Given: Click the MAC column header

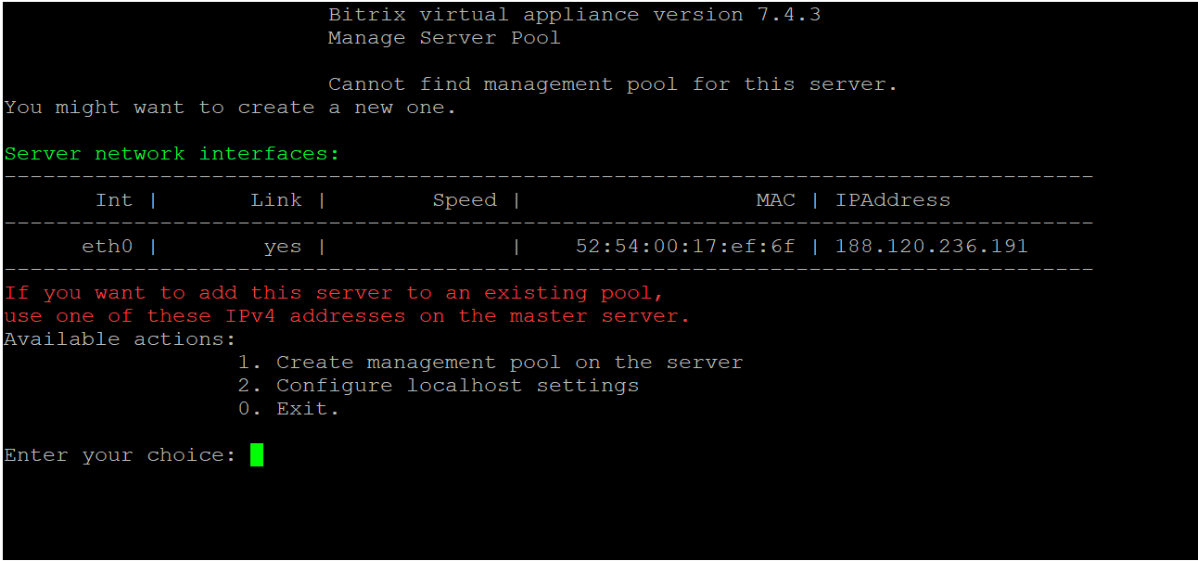Looking at the screenshot, I should pyautogui.click(x=776, y=200).
